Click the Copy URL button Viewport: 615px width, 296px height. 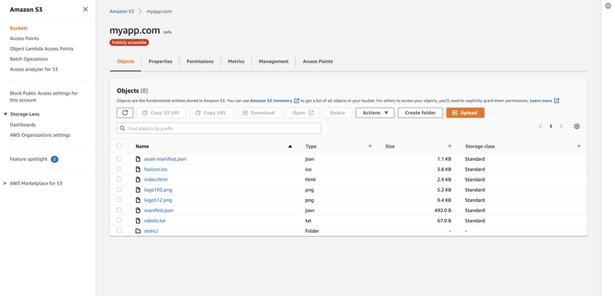(x=211, y=113)
